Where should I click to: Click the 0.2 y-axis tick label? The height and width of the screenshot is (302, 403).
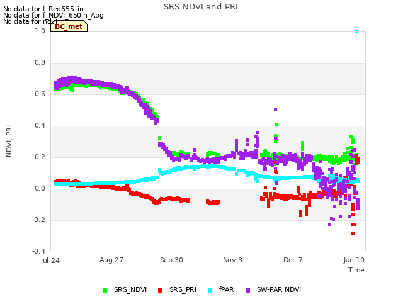pos(40,157)
